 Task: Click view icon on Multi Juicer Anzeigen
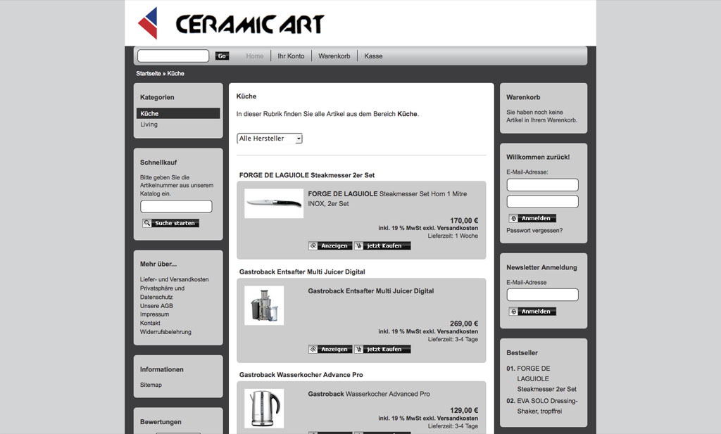(x=313, y=349)
